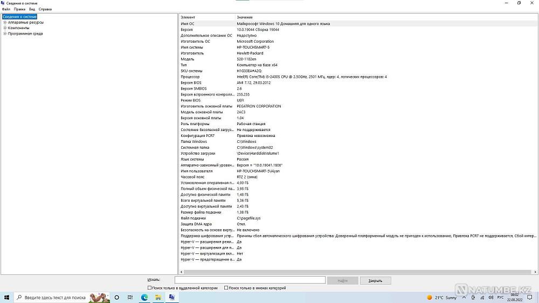Select the Устройство загрузки row
539x303 pixels.
(358, 154)
